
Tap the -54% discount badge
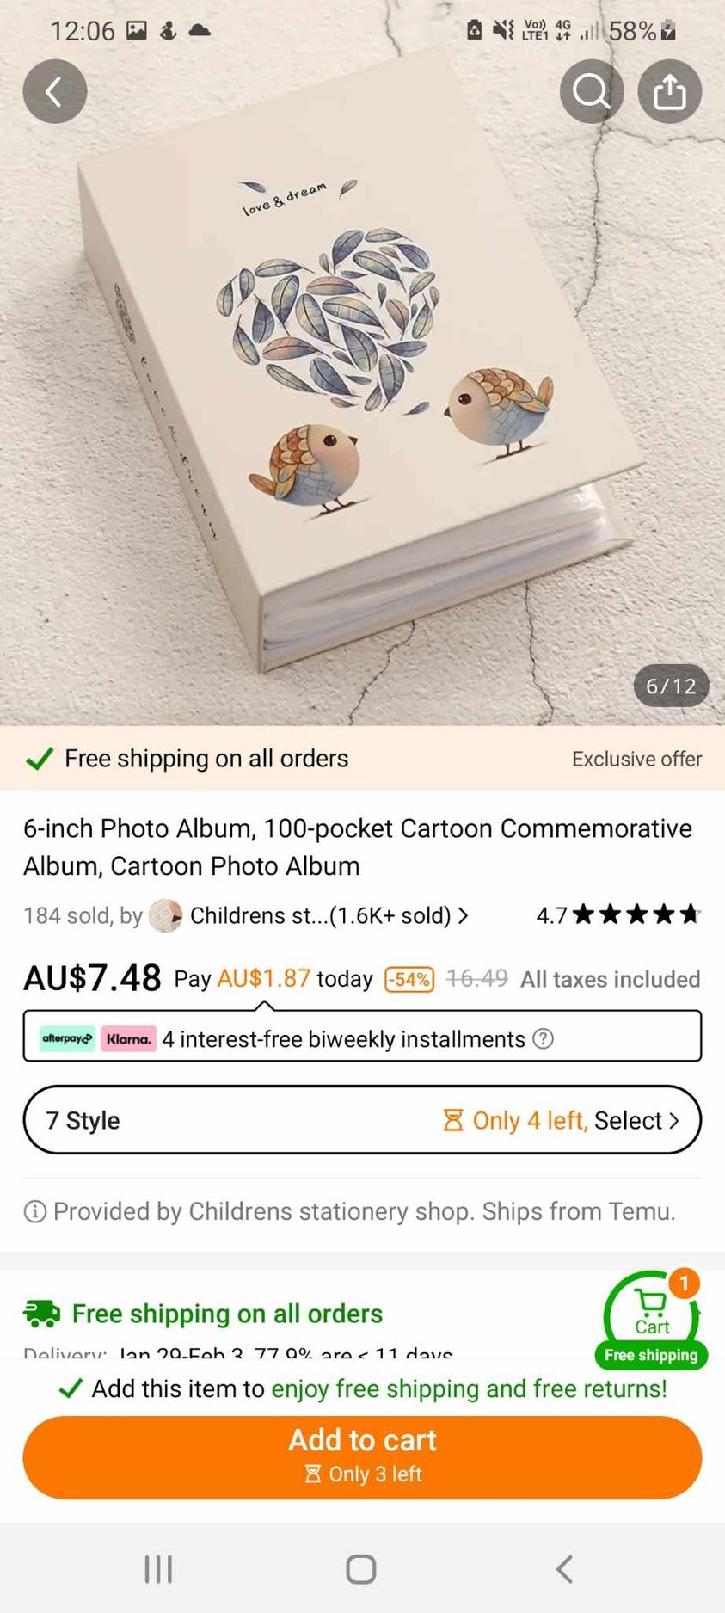coord(409,979)
